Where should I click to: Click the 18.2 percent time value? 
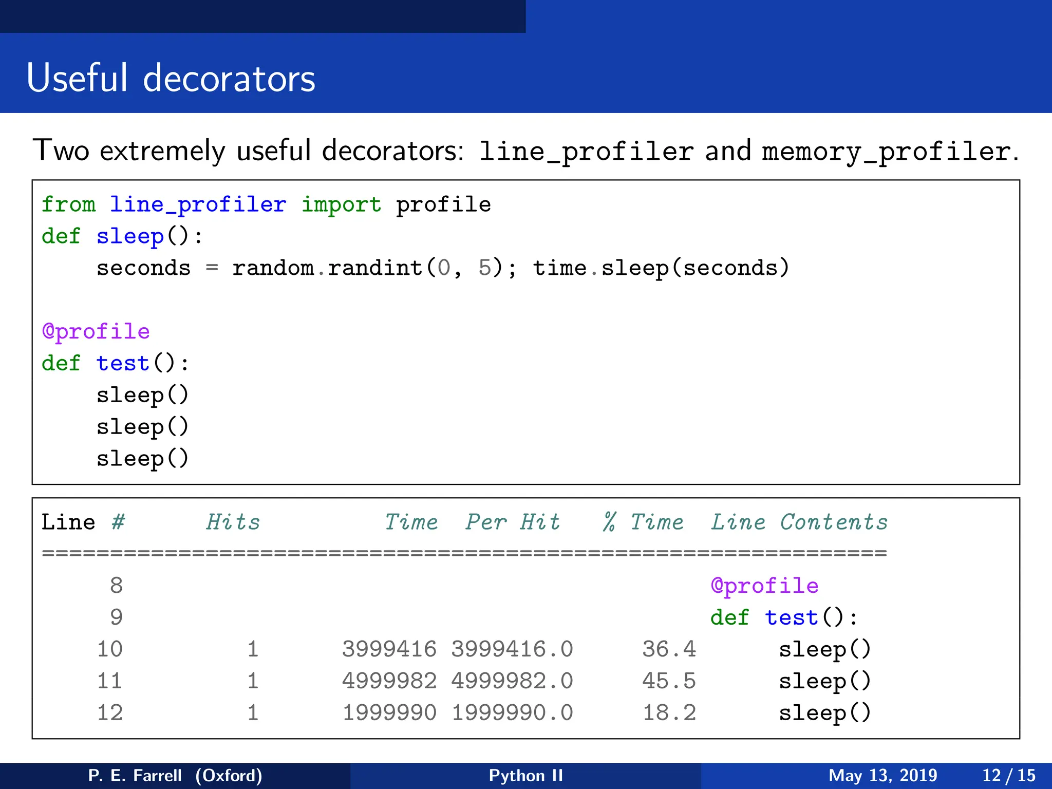[x=669, y=713]
